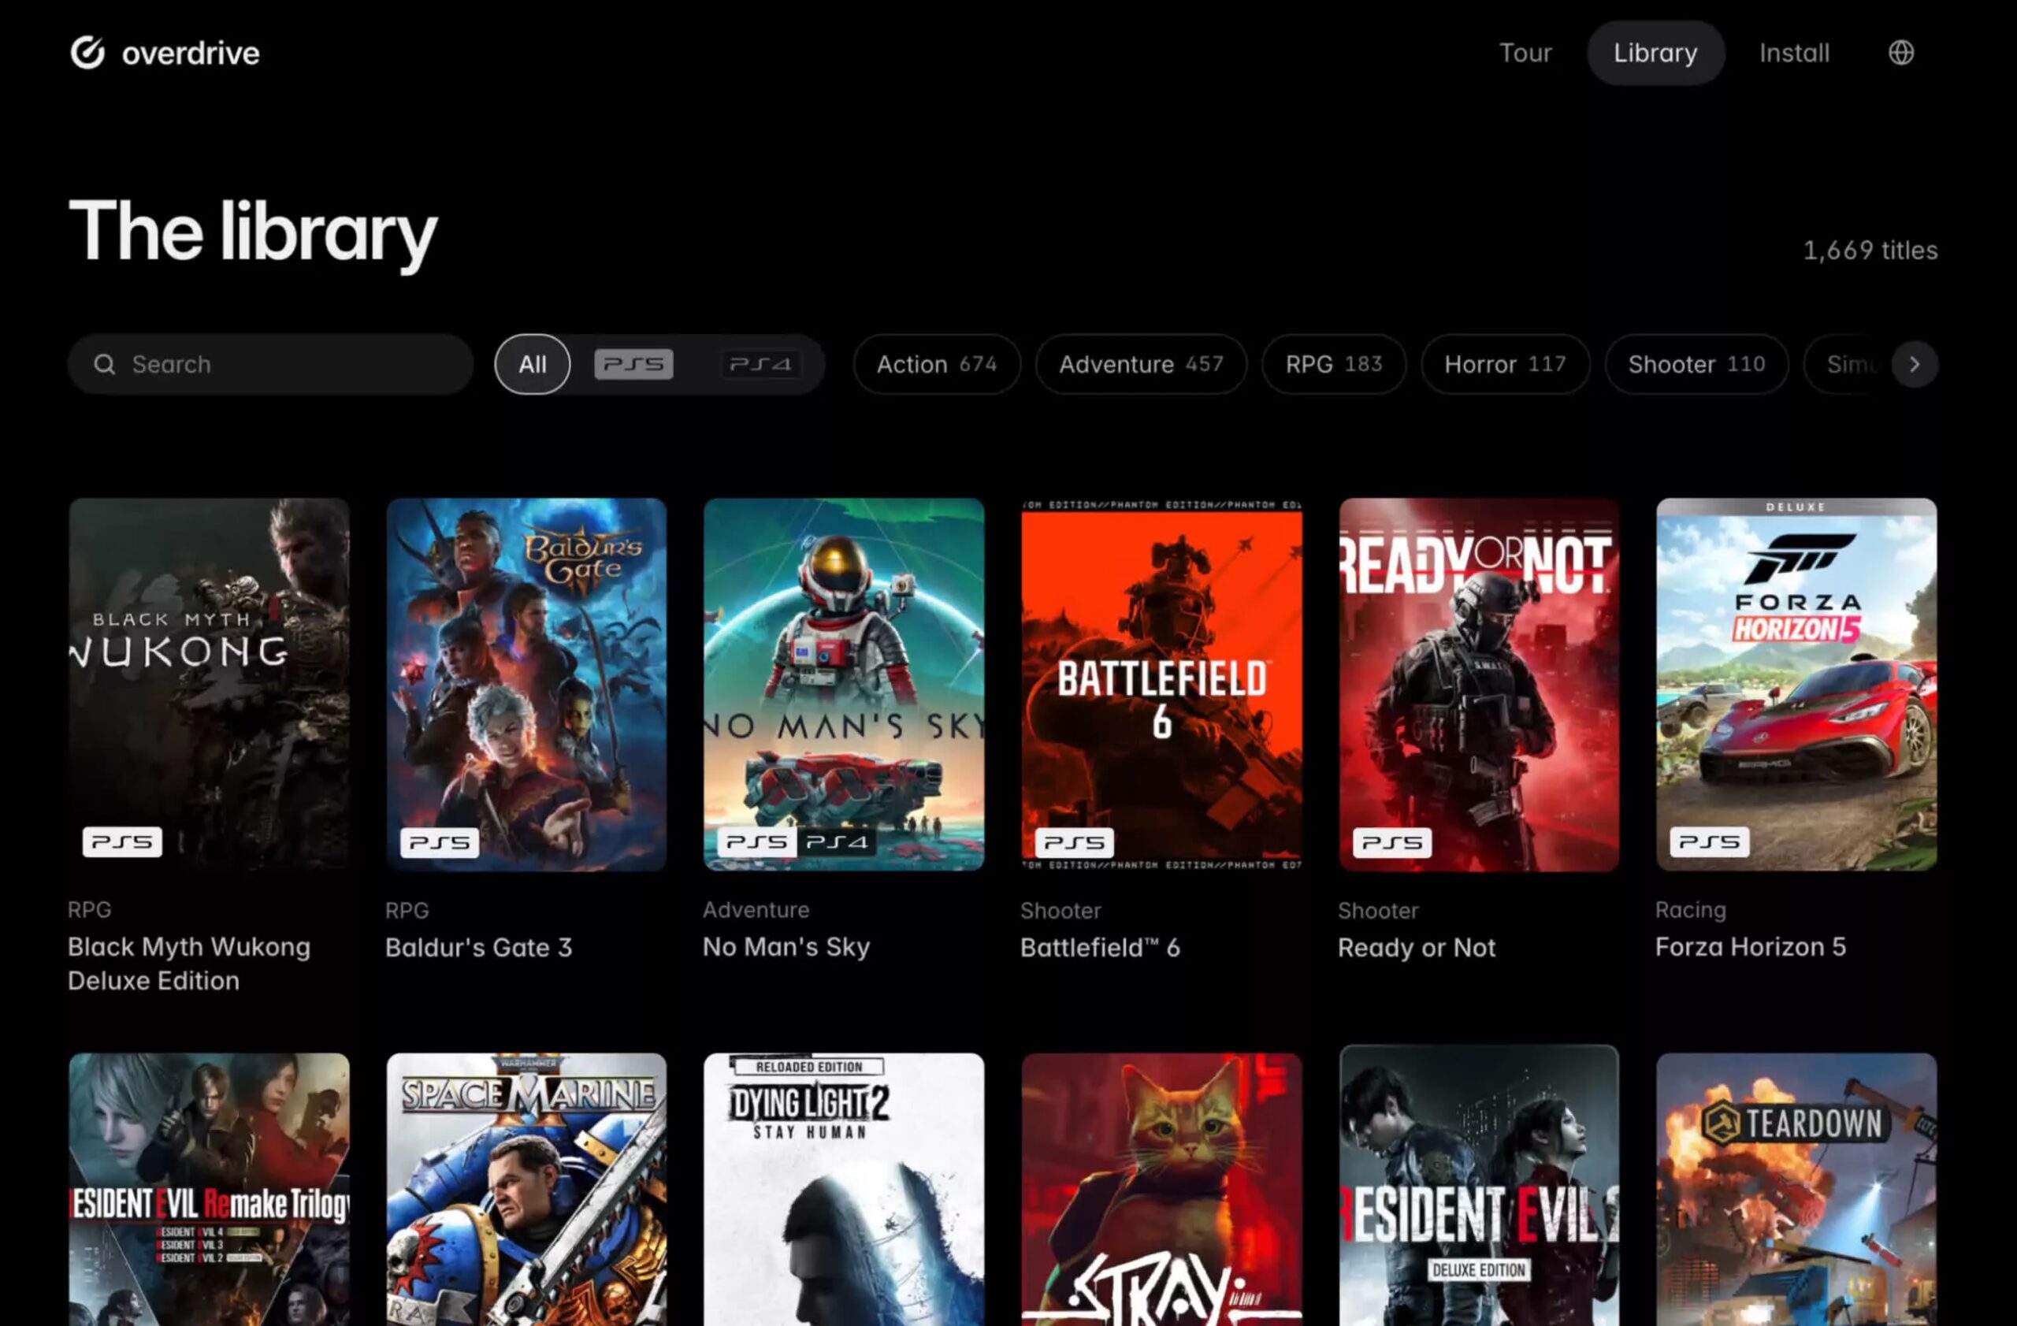The image size is (2017, 1326).
Task: Open Black Myth Wukong Deluxe Edition title
Action: coord(189,964)
